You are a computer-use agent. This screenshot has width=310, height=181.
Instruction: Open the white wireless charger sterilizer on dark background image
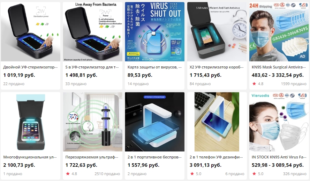(x=154, y=122)
